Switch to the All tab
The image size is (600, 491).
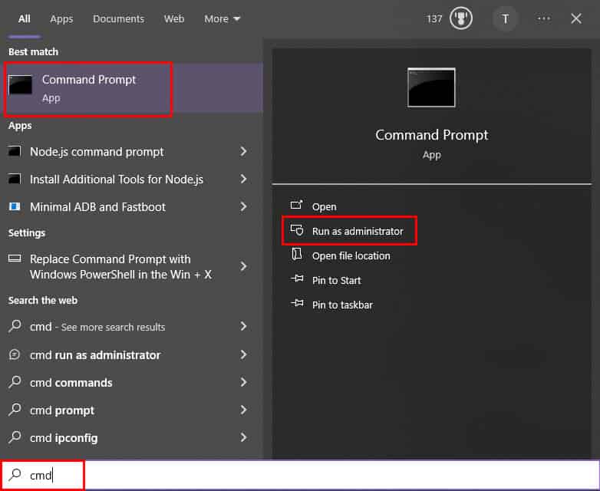click(x=24, y=18)
